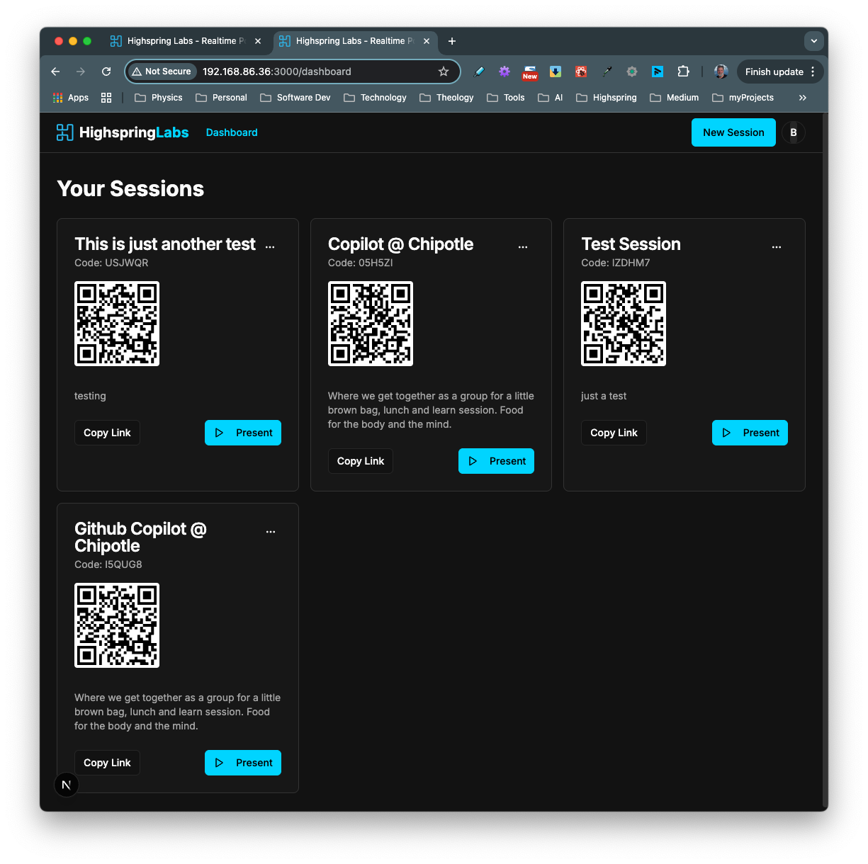This screenshot has height=864, width=868.
Task: Open the browser extensions puzzle piece icon
Action: [x=683, y=72]
